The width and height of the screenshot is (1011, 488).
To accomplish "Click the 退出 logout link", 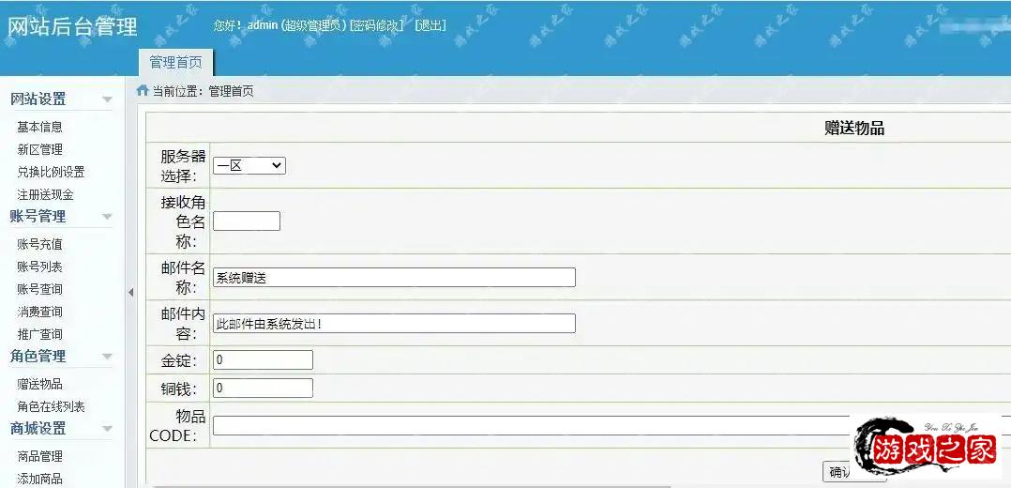I will pyautogui.click(x=430, y=25).
